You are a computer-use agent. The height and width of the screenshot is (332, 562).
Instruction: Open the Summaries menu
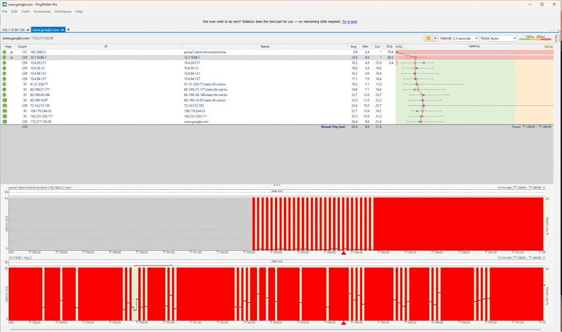pos(42,12)
